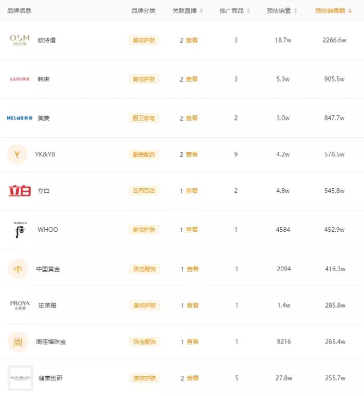The width and height of the screenshot is (364, 396).
Task: Click the 中国黄金 round avatar icon
Action: pos(18,269)
